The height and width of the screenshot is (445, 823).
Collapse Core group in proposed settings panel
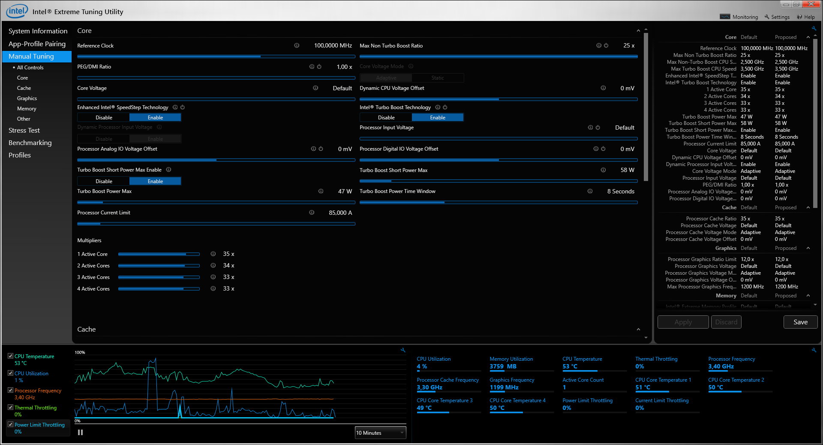coord(808,37)
